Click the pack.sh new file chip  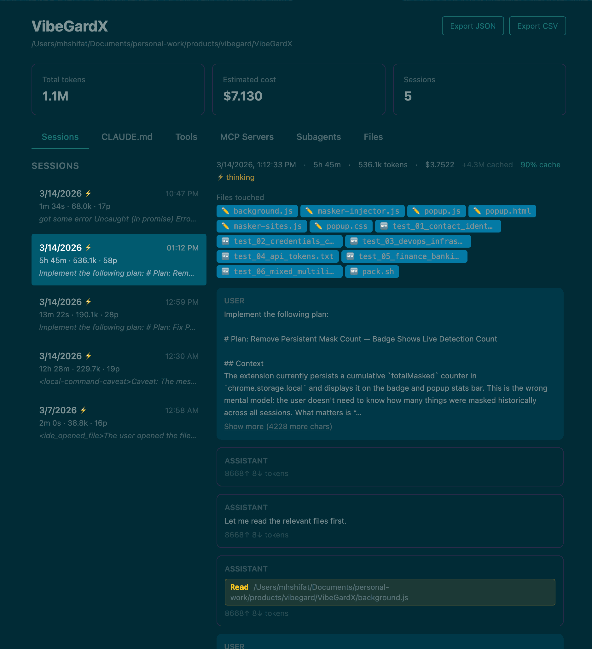click(x=372, y=272)
